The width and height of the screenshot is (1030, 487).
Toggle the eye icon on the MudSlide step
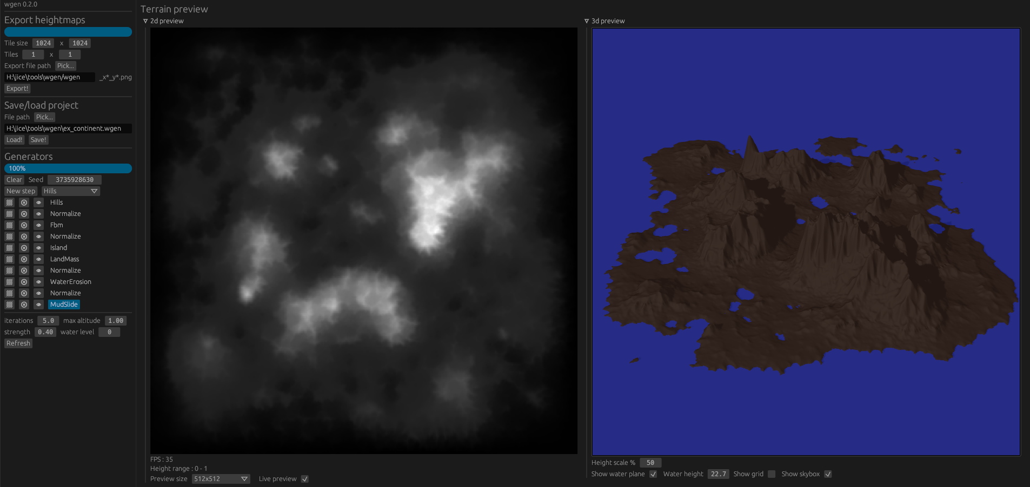pos(38,305)
